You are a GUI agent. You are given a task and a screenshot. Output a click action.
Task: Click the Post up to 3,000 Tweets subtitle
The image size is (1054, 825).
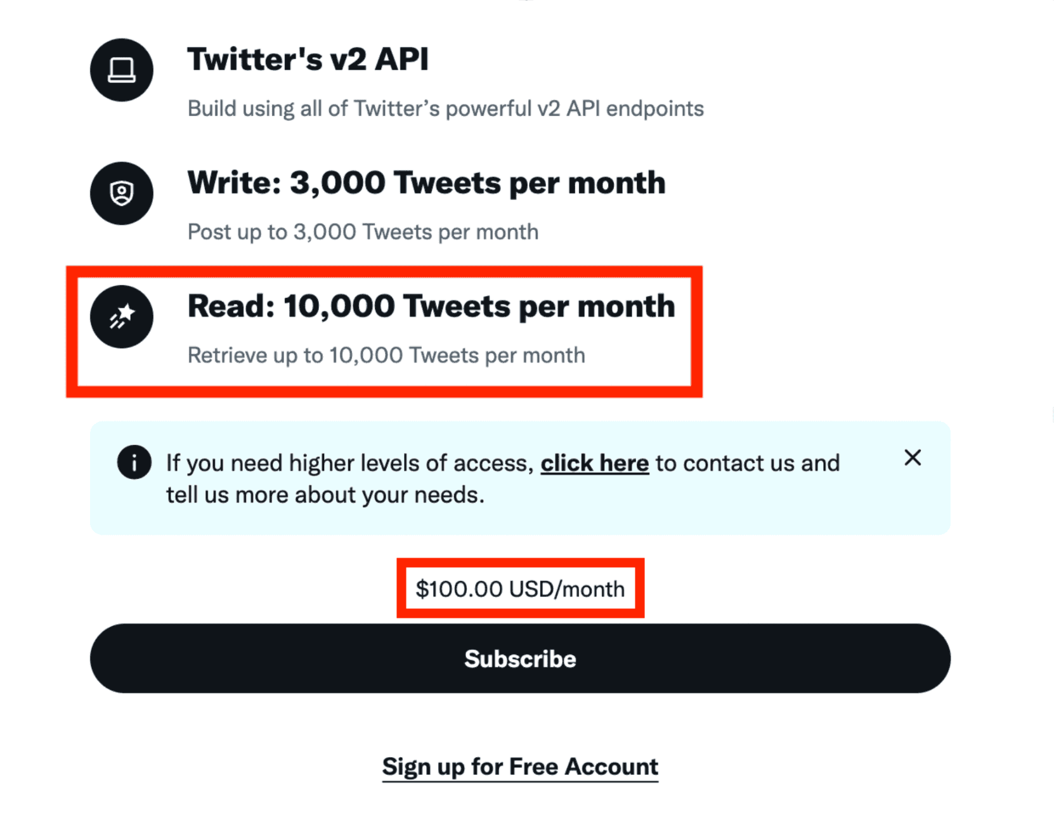pyautogui.click(x=363, y=231)
